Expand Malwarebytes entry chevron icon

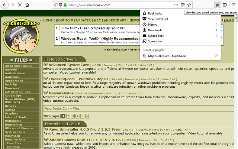(45, 93)
